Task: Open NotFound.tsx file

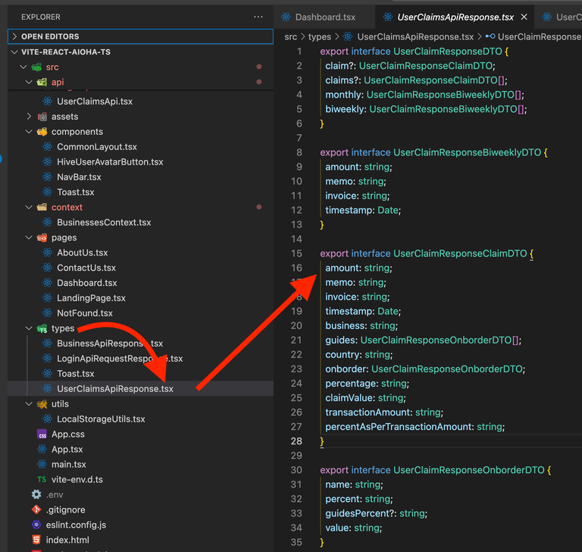Action: [85, 313]
